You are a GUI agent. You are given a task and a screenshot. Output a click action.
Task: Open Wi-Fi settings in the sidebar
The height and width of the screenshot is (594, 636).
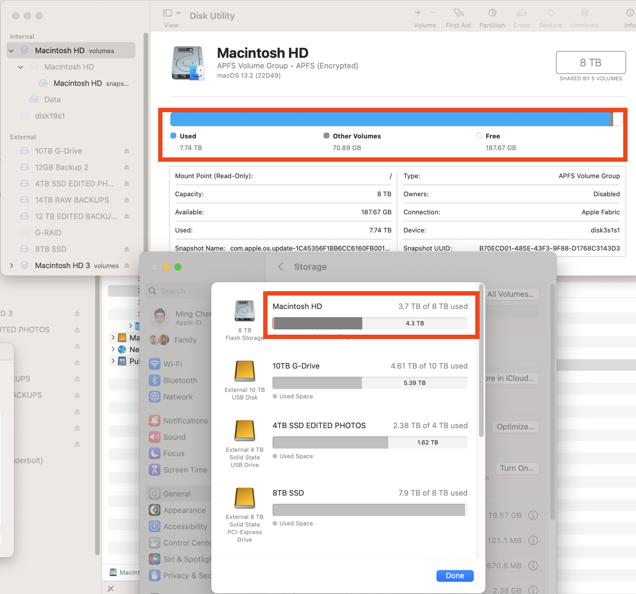(172, 364)
